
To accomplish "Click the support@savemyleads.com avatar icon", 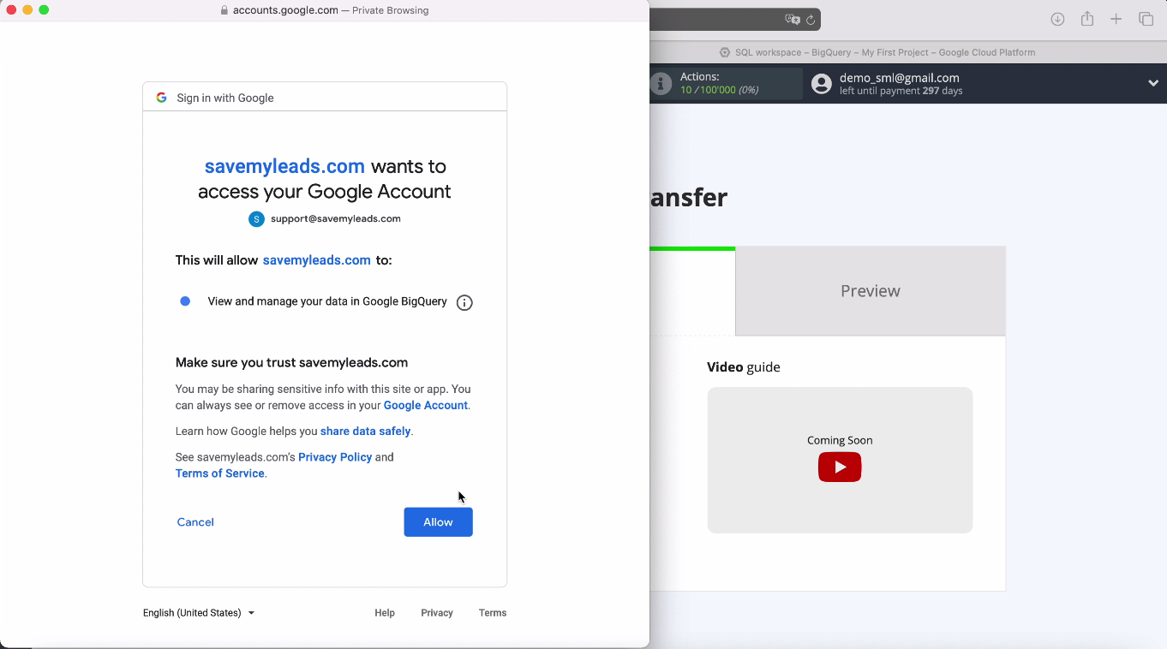I will 256,219.
